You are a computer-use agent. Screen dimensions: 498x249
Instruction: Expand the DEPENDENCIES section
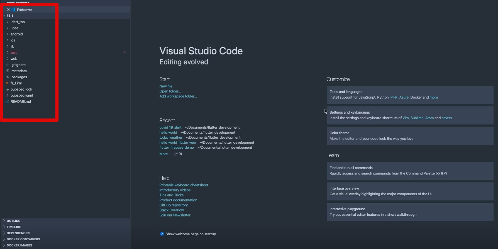point(4,233)
